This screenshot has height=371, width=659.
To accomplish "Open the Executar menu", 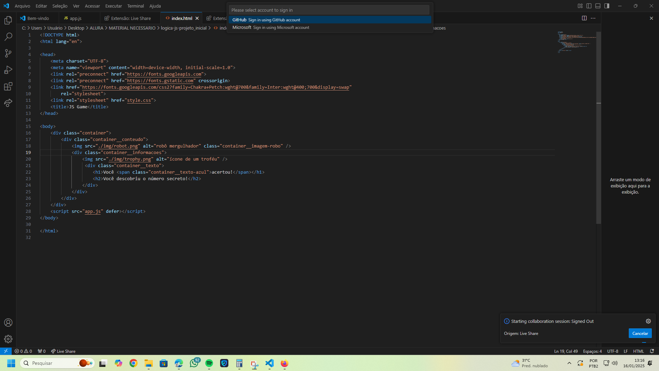I will point(113,6).
